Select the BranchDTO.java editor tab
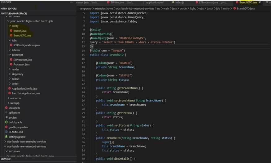Image resolution: width=271 pixels, height=163 pixels. click(x=248, y=2)
